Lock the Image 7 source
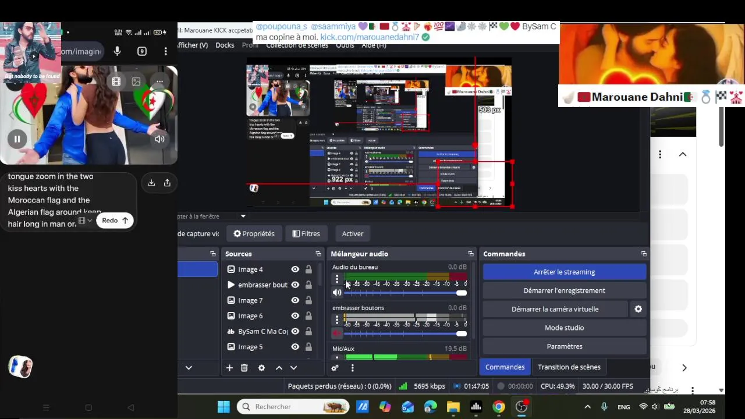 (x=308, y=300)
